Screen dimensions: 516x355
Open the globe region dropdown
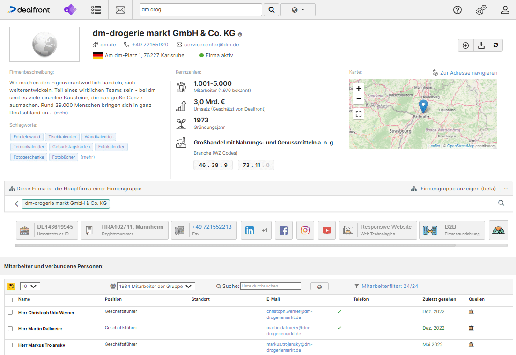tap(298, 10)
